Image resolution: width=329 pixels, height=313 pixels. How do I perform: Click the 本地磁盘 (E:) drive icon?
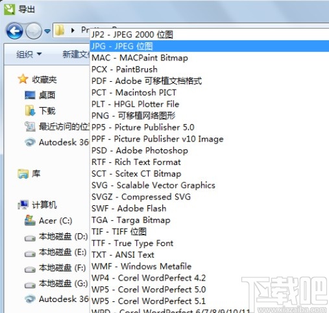coord(30,254)
